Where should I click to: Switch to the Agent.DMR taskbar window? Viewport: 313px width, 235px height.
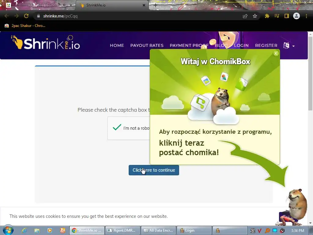coord(123,230)
